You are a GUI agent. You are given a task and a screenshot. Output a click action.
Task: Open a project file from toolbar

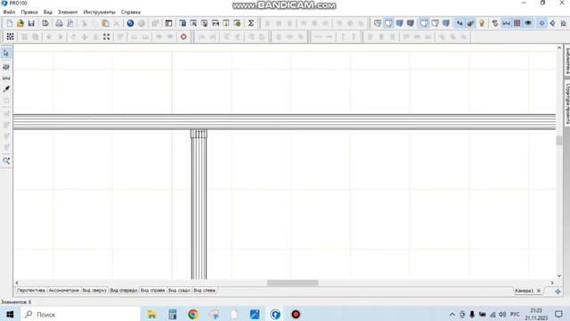tap(20, 23)
